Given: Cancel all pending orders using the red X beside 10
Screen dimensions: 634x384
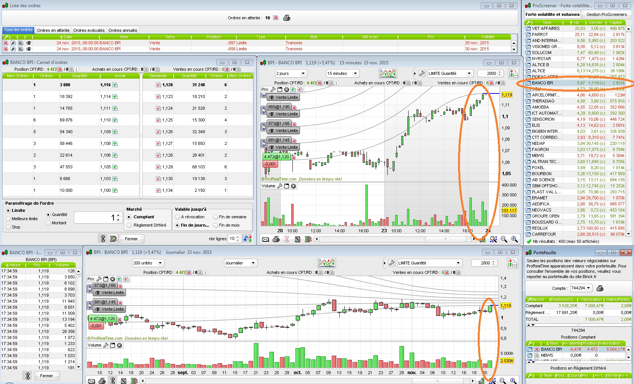Looking at the screenshot, I should [276, 18].
